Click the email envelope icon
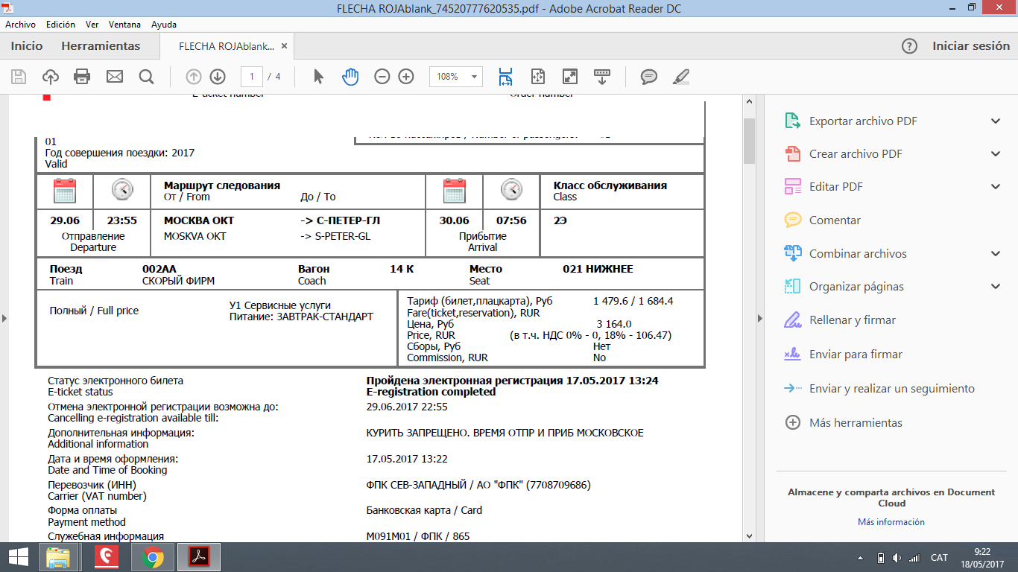 (x=114, y=77)
